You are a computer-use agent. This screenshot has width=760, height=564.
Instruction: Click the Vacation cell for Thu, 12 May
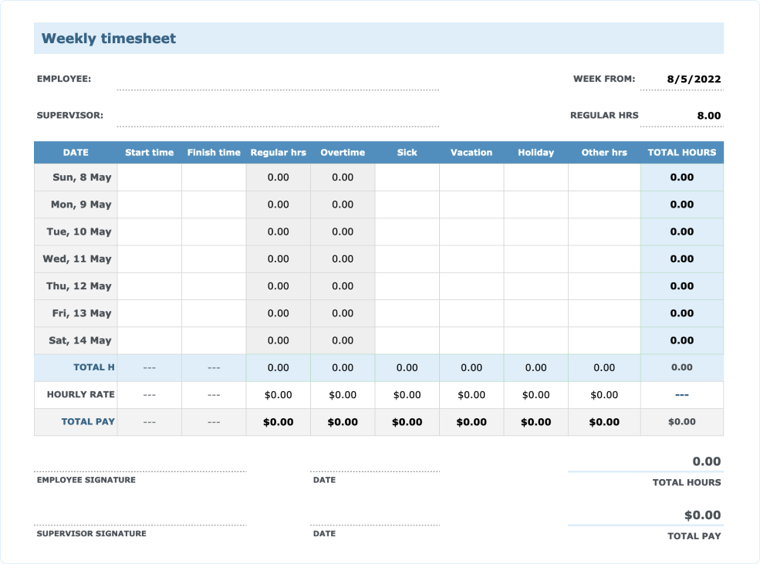point(471,285)
